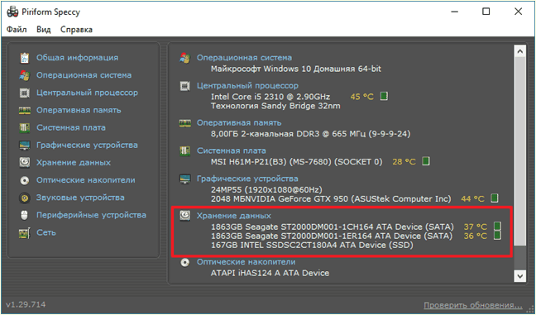Image resolution: width=536 pixels, height=315 pixels.
Task: Open Графические устройства heading link in summary
Action: [x=247, y=179]
